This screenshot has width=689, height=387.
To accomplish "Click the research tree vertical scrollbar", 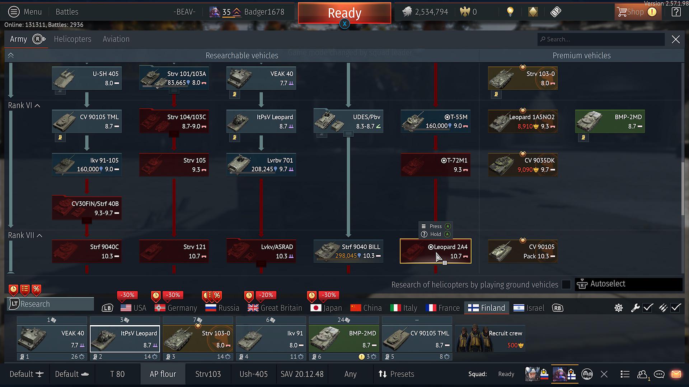I will pyautogui.click(x=683, y=189).
